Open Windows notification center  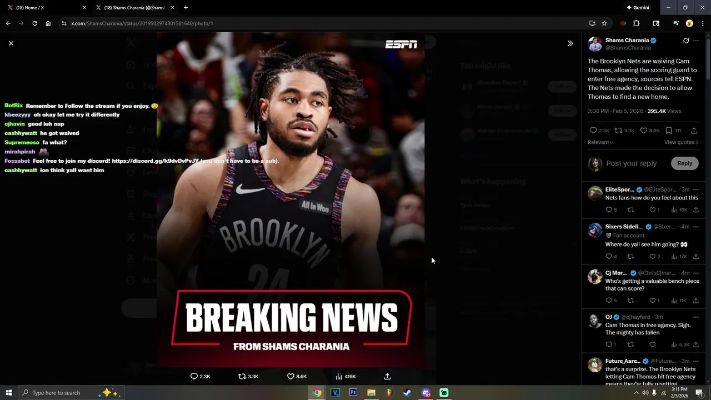click(700, 393)
